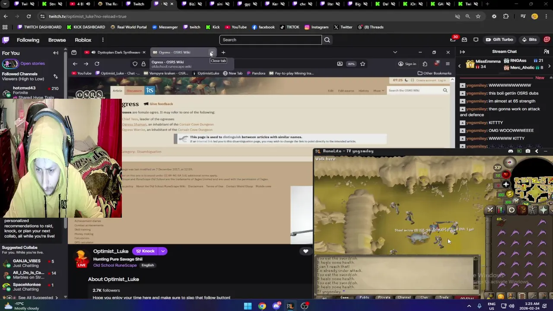Open the Windows Start menu

[248, 306]
